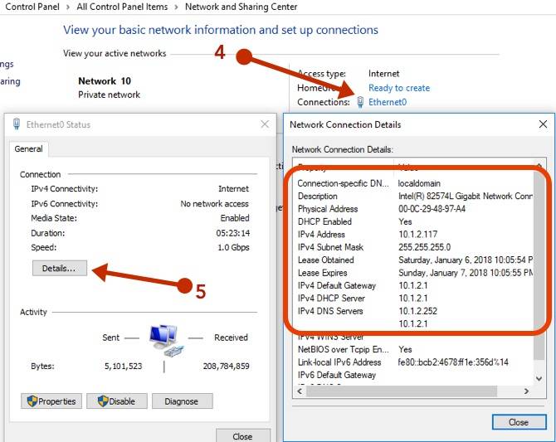Click the IPv6 Connectivity No network access value

pos(215,204)
